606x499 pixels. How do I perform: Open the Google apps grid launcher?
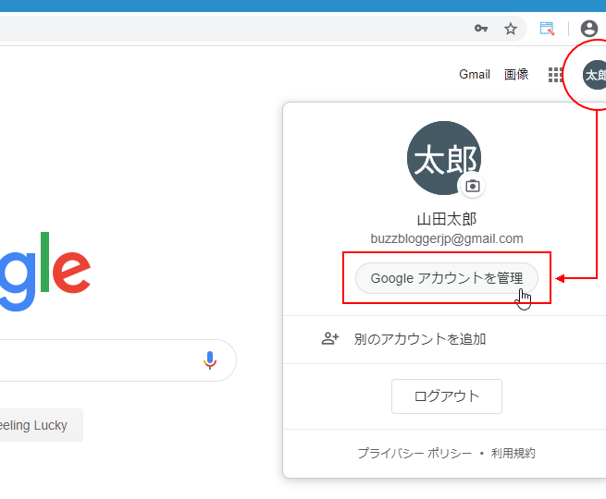point(555,75)
